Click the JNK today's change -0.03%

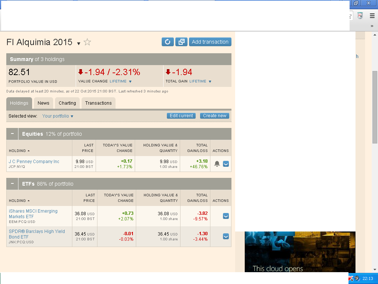pos(126,239)
